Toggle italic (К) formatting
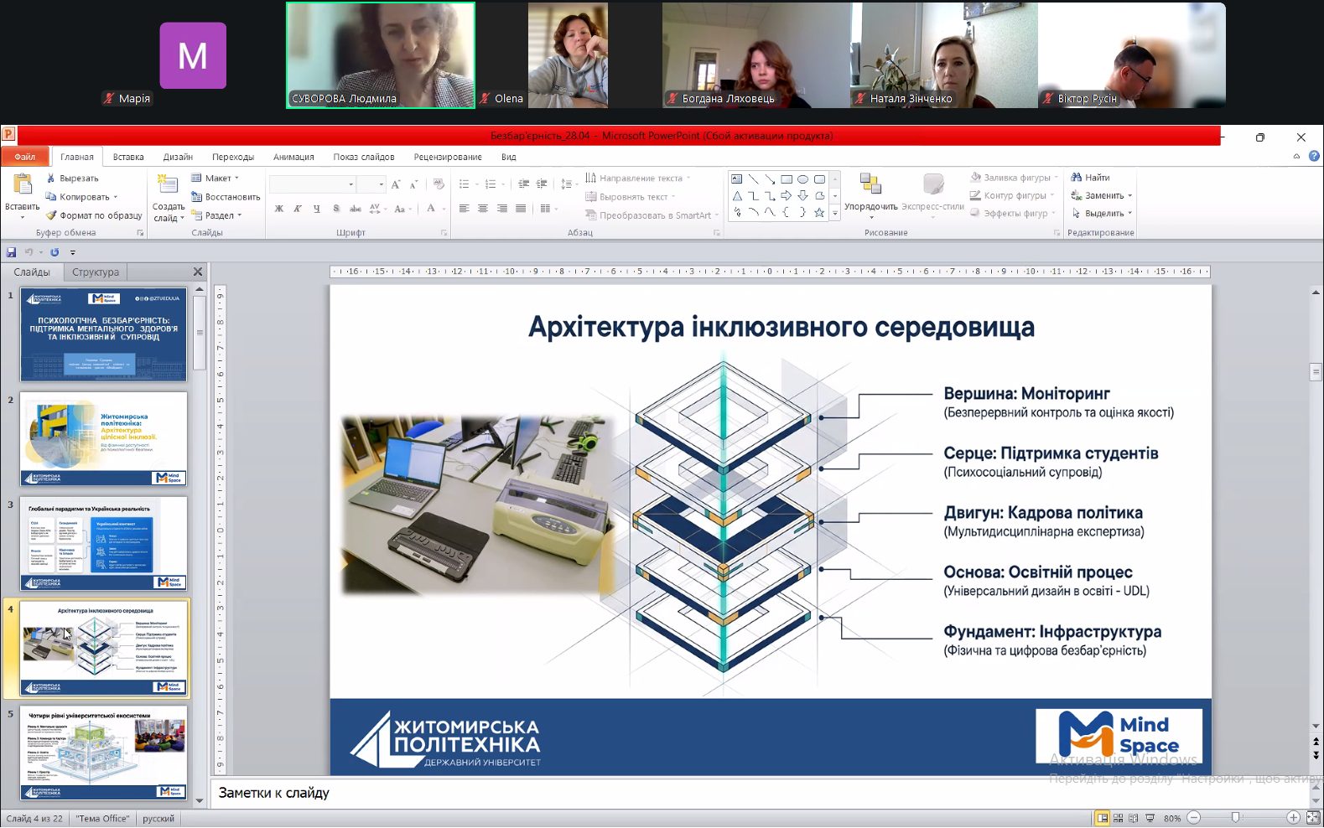Image resolution: width=1324 pixels, height=828 pixels. tap(298, 209)
